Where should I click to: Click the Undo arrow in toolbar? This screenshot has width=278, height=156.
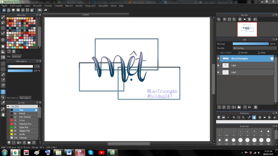click(40, 10)
